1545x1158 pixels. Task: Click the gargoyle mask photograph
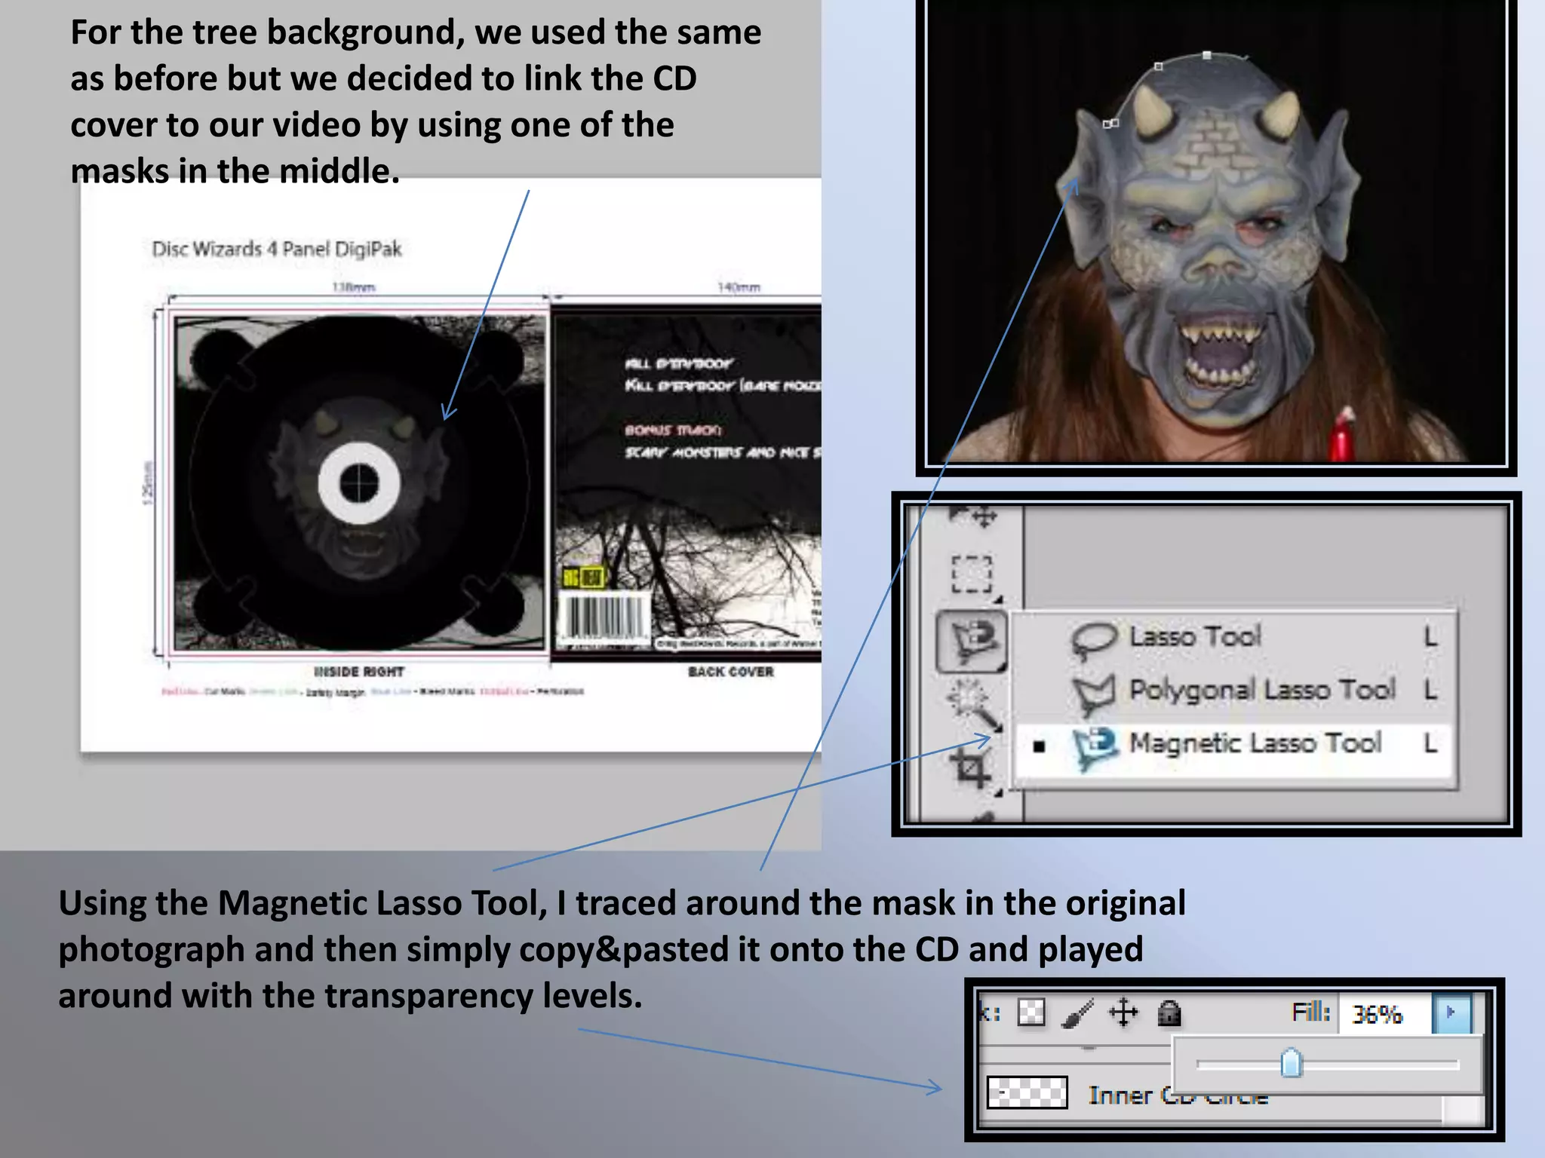coord(1216,232)
